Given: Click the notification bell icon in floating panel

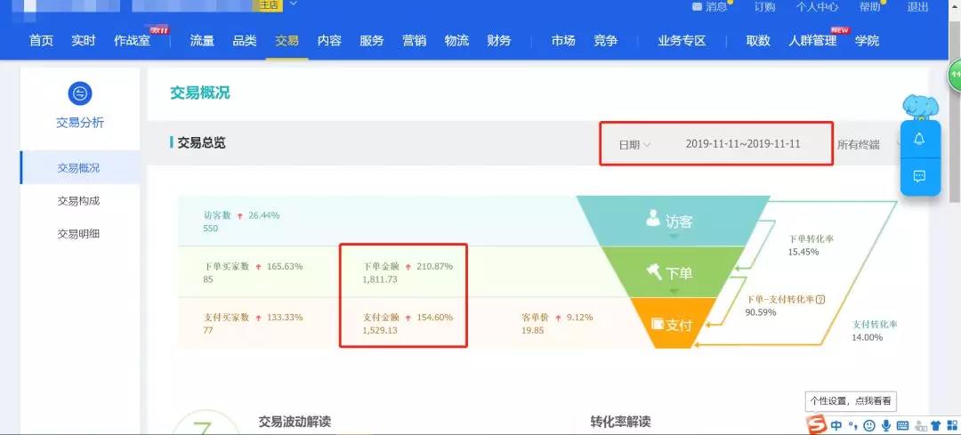Looking at the screenshot, I should (919, 139).
